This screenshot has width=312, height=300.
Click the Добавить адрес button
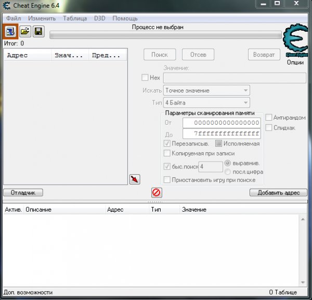tap(278, 192)
